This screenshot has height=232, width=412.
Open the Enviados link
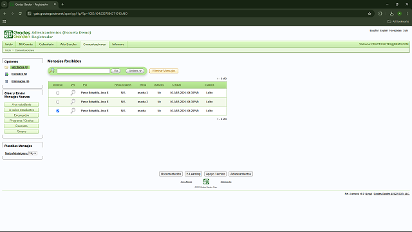coord(19,74)
